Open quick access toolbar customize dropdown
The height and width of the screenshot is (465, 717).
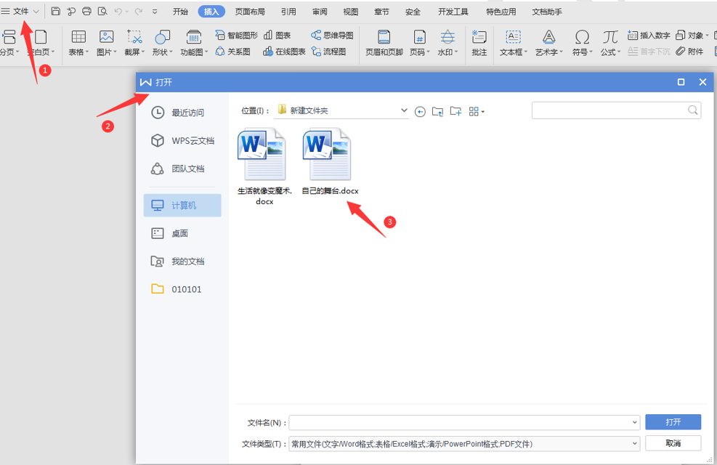tap(155, 12)
